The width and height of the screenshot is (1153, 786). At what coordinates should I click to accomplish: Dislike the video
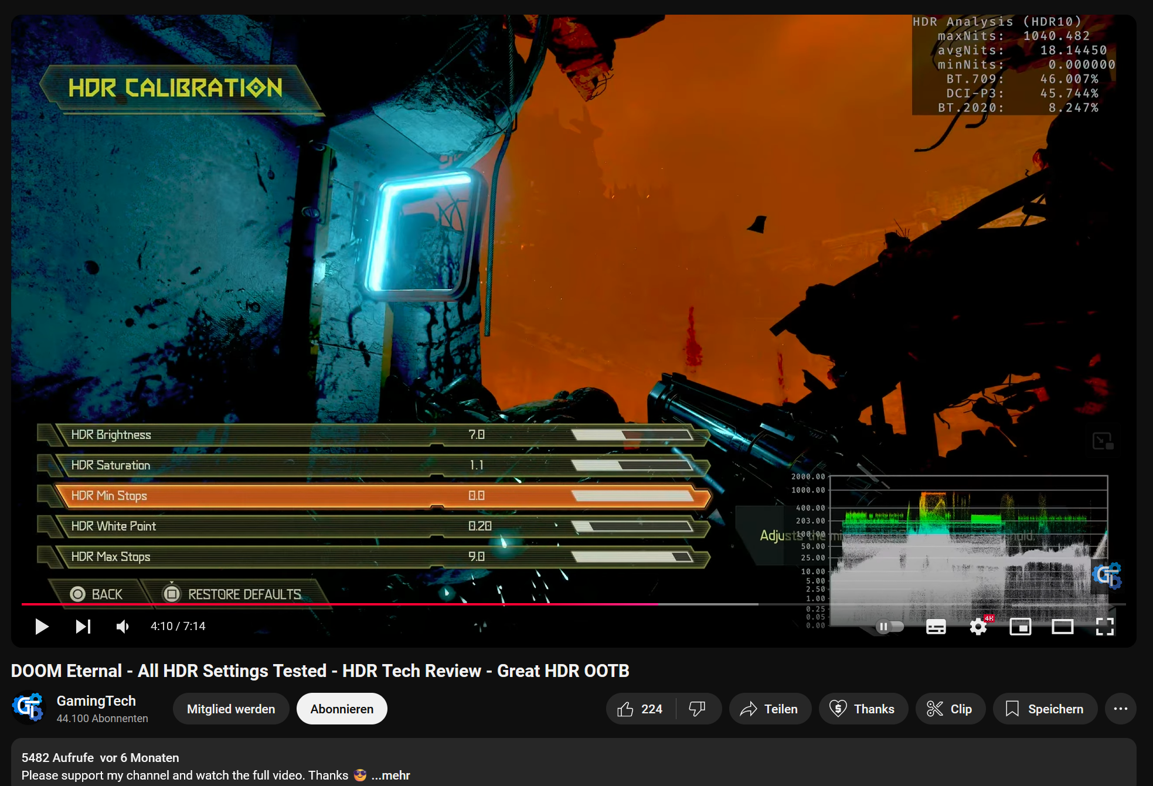(x=699, y=708)
